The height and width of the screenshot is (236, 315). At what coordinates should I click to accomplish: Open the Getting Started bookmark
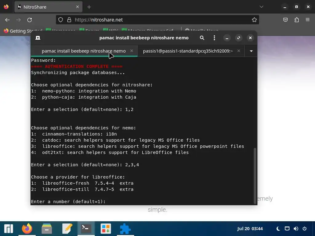pyautogui.click(x=23, y=31)
